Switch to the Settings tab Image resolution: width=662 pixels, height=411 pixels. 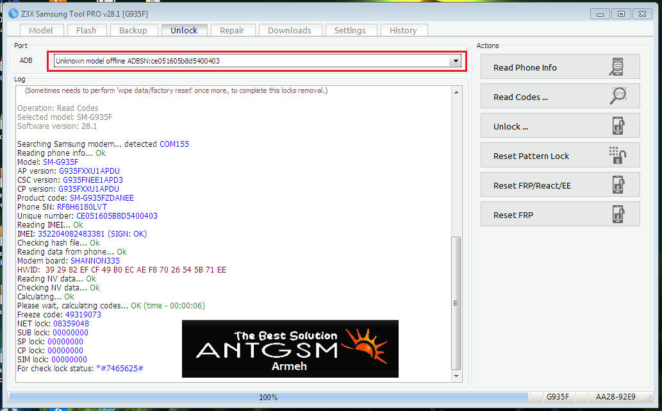350,30
